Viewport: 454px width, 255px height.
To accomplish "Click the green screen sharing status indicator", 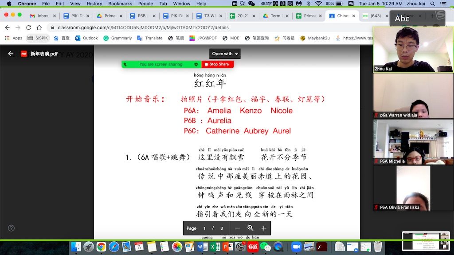I will coord(161,64).
